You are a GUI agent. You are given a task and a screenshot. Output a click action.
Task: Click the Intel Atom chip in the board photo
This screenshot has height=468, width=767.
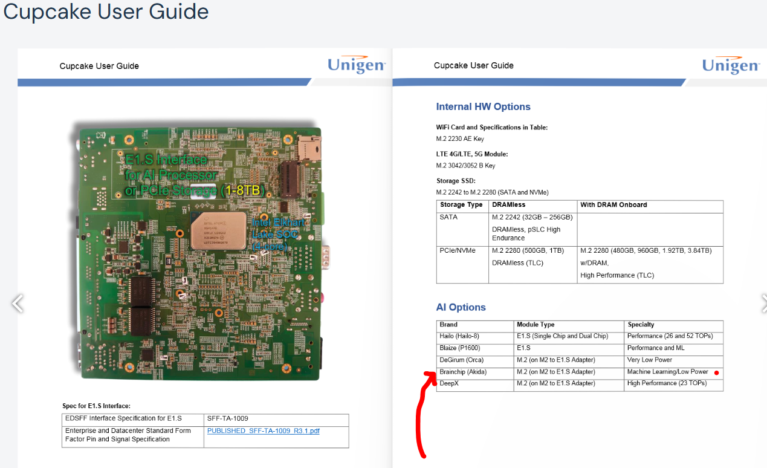coord(219,230)
